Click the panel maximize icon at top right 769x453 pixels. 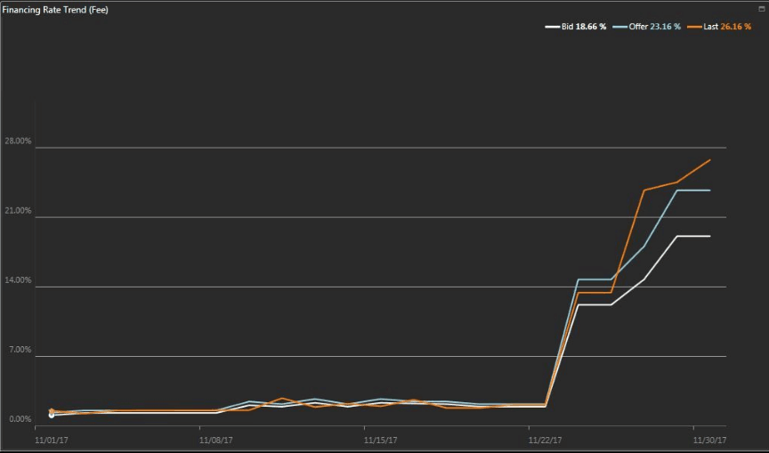(762, 8)
